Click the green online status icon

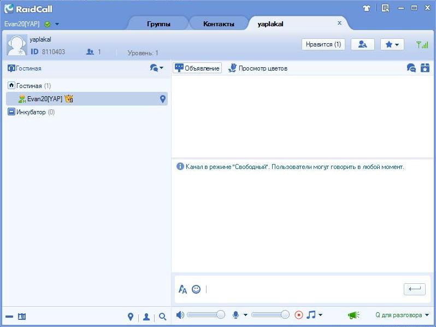pyautogui.click(x=48, y=24)
